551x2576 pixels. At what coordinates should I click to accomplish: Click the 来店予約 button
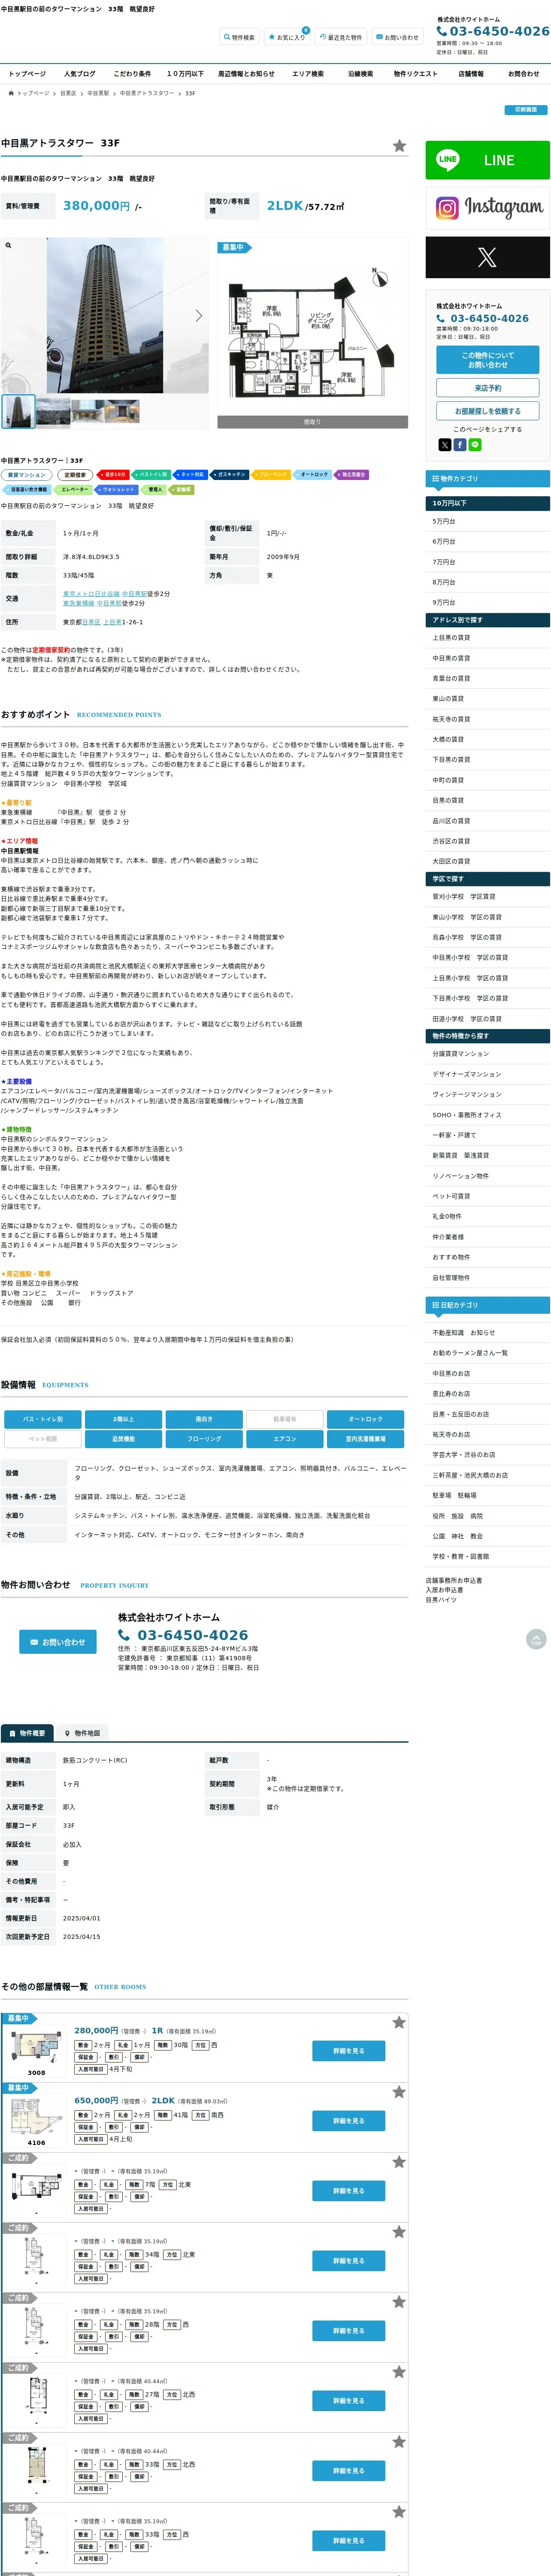[487, 388]
